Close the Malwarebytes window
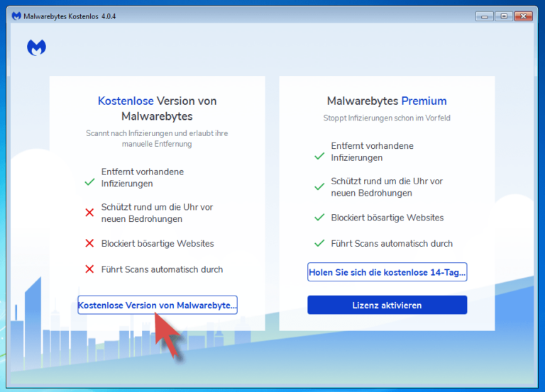 click(524, 16)
